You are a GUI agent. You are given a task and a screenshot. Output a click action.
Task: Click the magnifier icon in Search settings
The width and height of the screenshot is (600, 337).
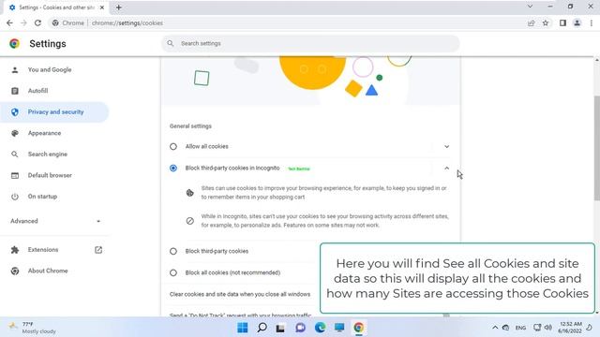pos(171,43)
